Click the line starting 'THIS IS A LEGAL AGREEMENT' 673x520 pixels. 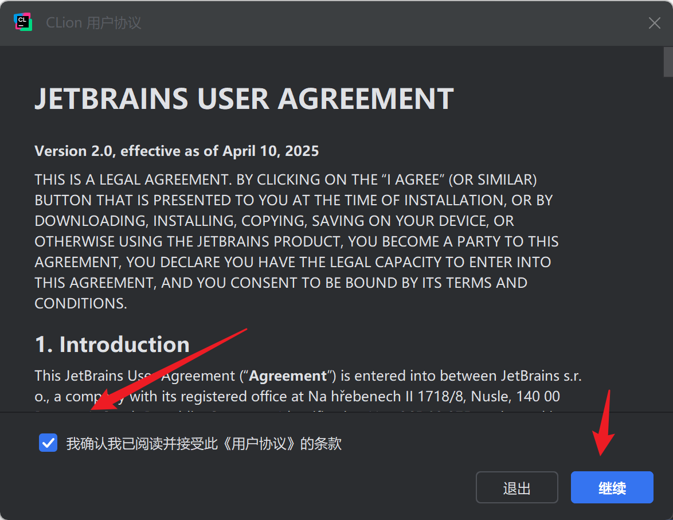click(285, 179)
